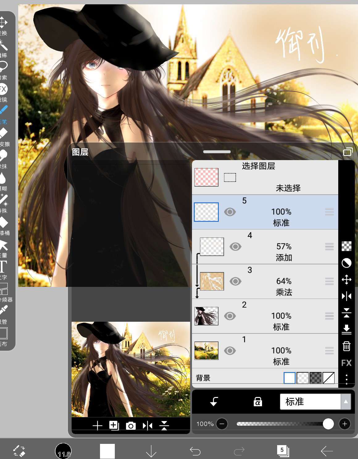Select layer 4 with 添加 blend mode
The width and height of the screenshot is (358, 459).
(265, 246)
